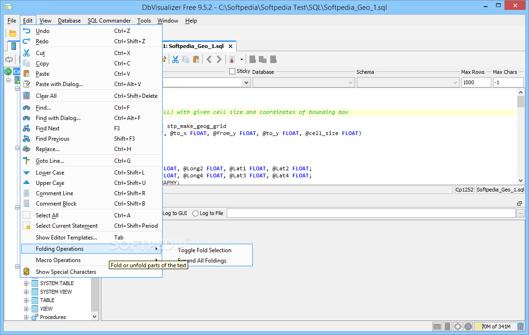
Task: Expand the TABLE tree node
Action: 26,300
